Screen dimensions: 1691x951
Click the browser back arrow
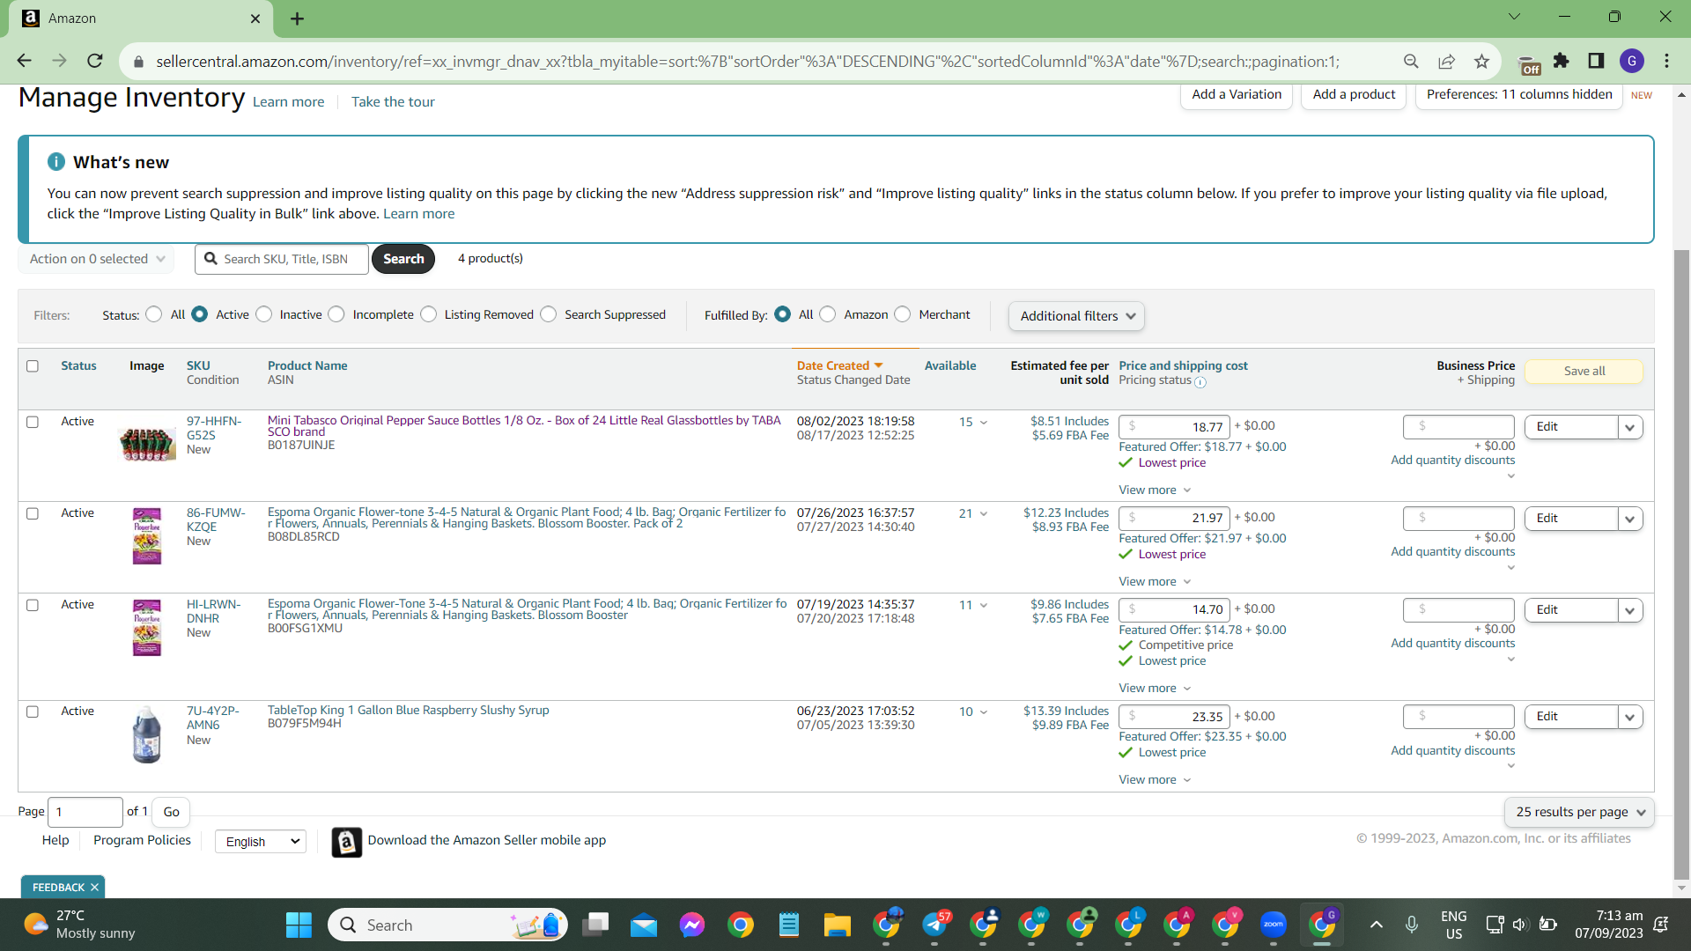(24, 61)
